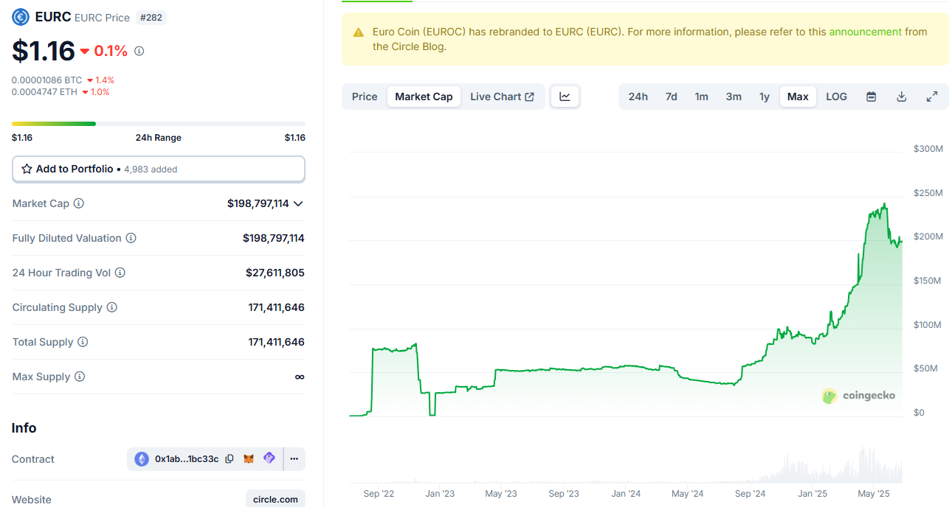This screenshot has width=952, height=507.
Task: Click the volume bars timeline area
Action: [x=625, y=463]
